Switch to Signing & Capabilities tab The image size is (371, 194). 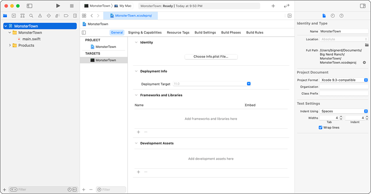(x=145, y=32)
